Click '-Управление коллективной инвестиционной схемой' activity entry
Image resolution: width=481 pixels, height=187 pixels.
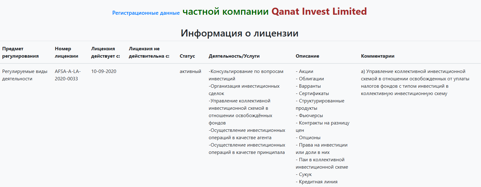pos(240,112)
